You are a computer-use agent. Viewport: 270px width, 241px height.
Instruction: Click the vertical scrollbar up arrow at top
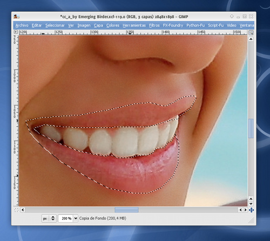pos(251,39)
